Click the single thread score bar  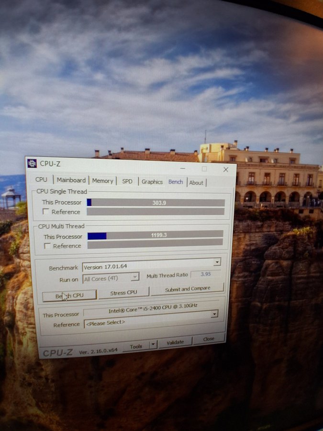pos(156,203)
